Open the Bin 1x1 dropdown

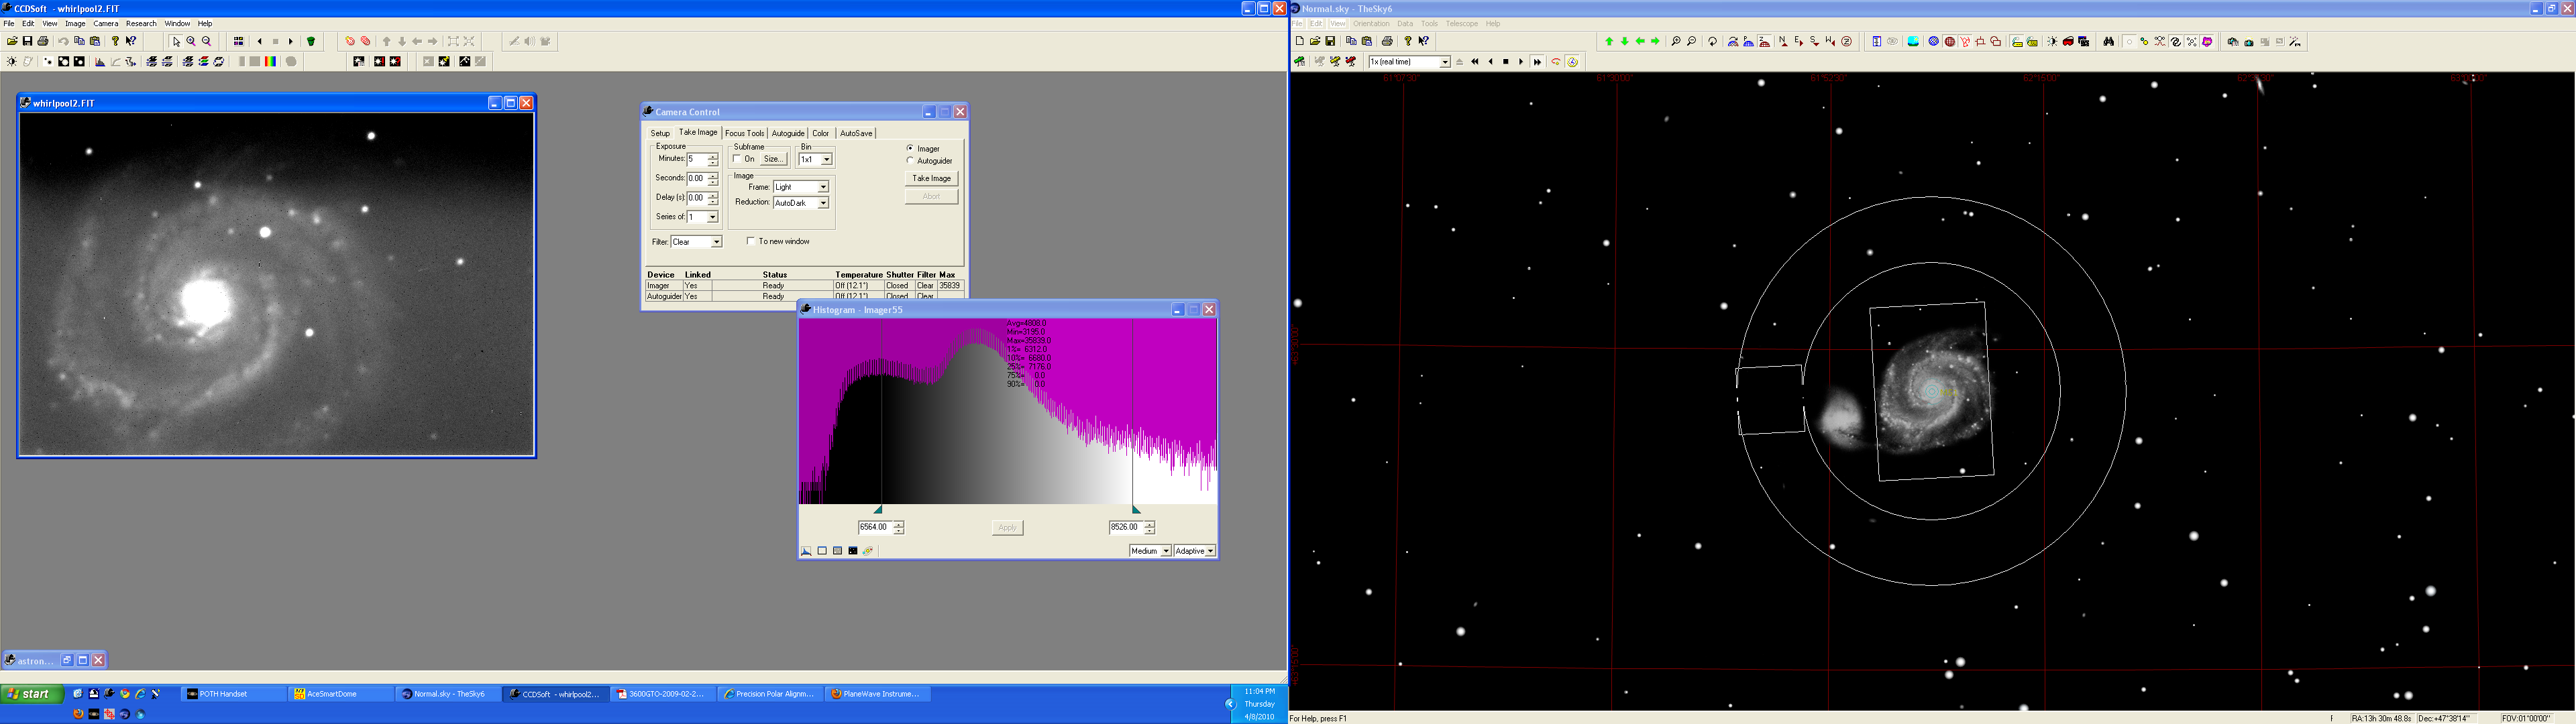[826, 159]
